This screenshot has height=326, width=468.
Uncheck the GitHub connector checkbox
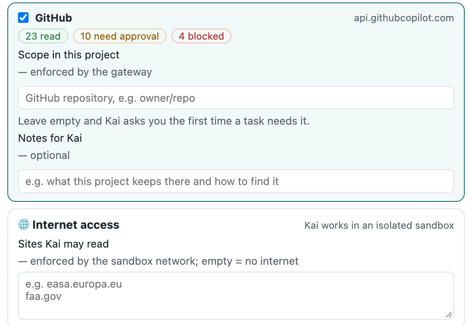(23, 18)
